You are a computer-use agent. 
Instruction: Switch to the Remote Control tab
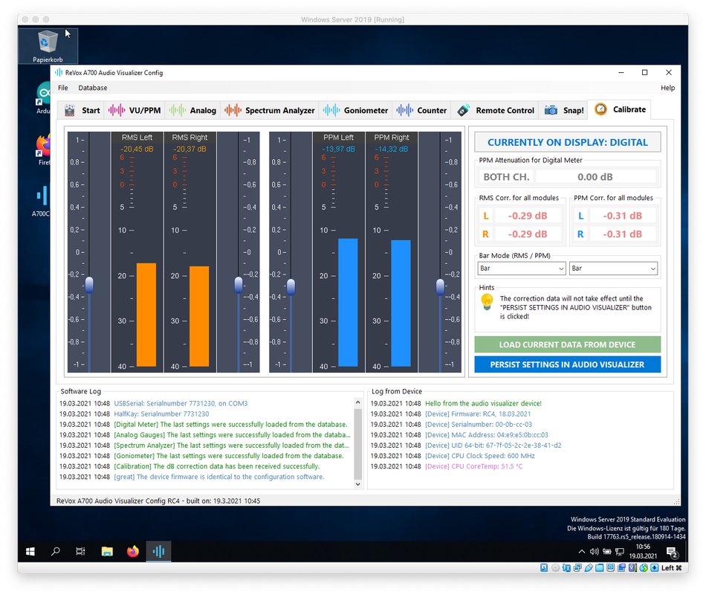[496, 110]
